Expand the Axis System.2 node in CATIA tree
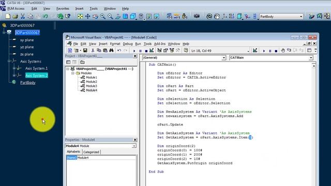 point(14,75)
